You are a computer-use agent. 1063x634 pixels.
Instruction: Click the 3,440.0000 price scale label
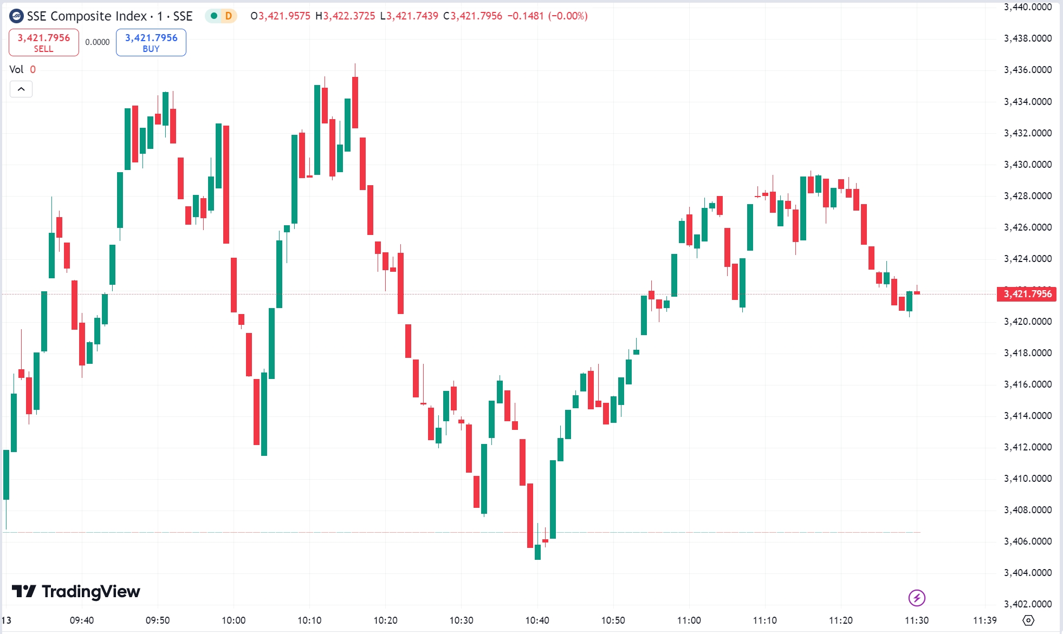(x=1025, y=8)
